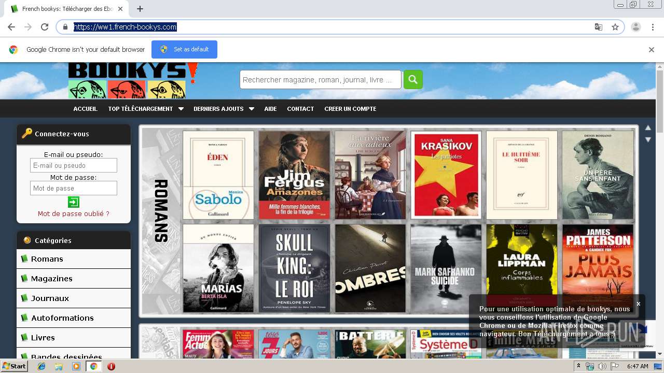
Task: Open the Google Translate icon
Action: [x=598, y=27]
